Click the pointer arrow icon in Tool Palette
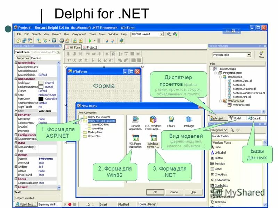 232,130
